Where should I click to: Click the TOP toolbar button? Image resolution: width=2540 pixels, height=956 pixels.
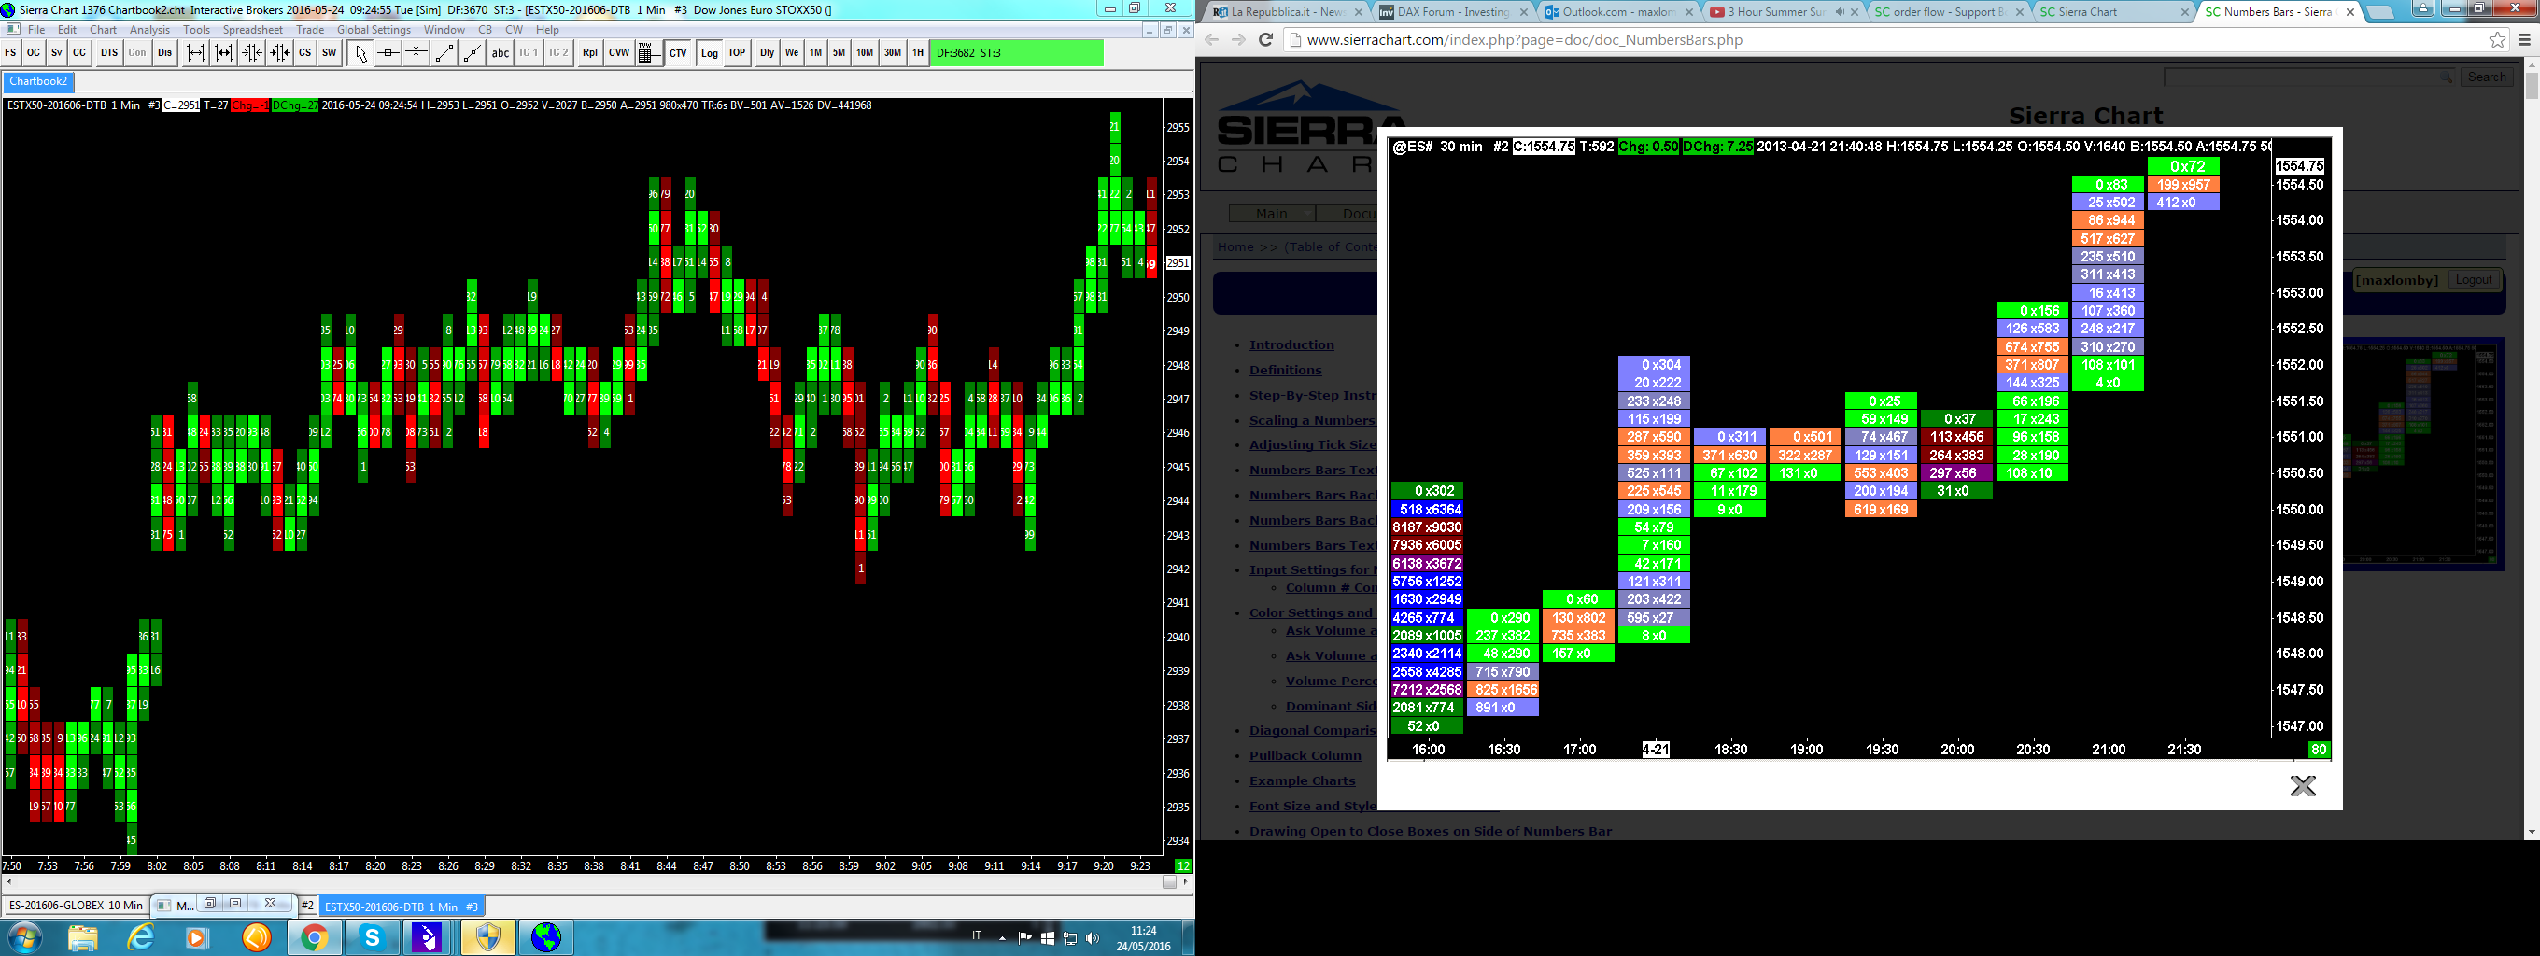coord(737,53)
